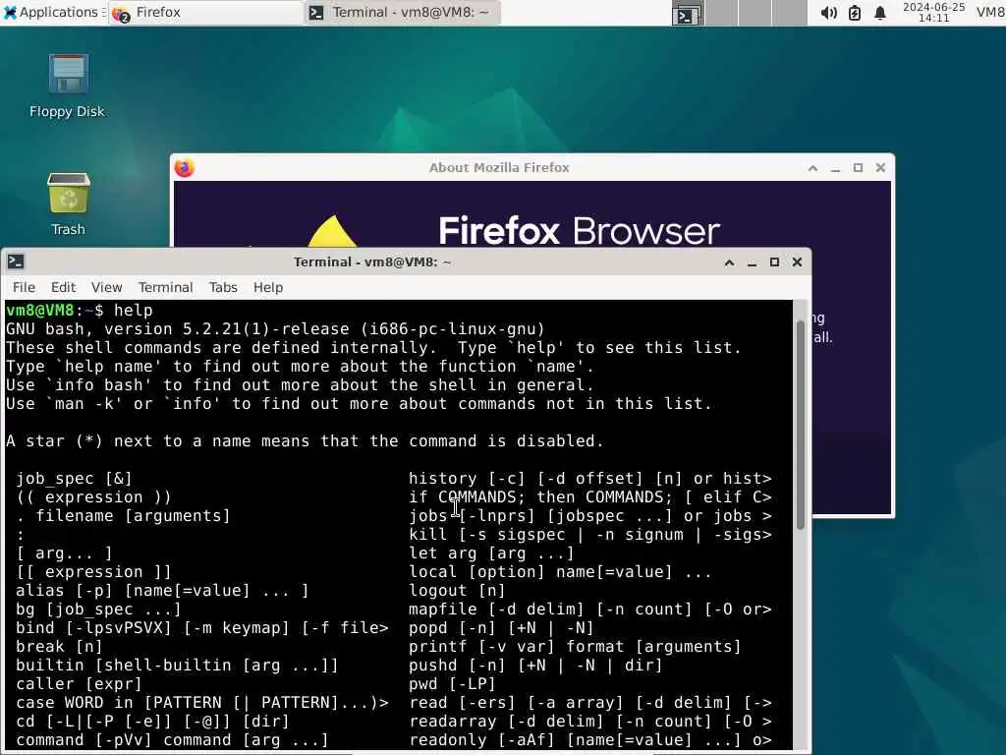Click the date and time clock

pyautogui.click(x=933, y=12)
